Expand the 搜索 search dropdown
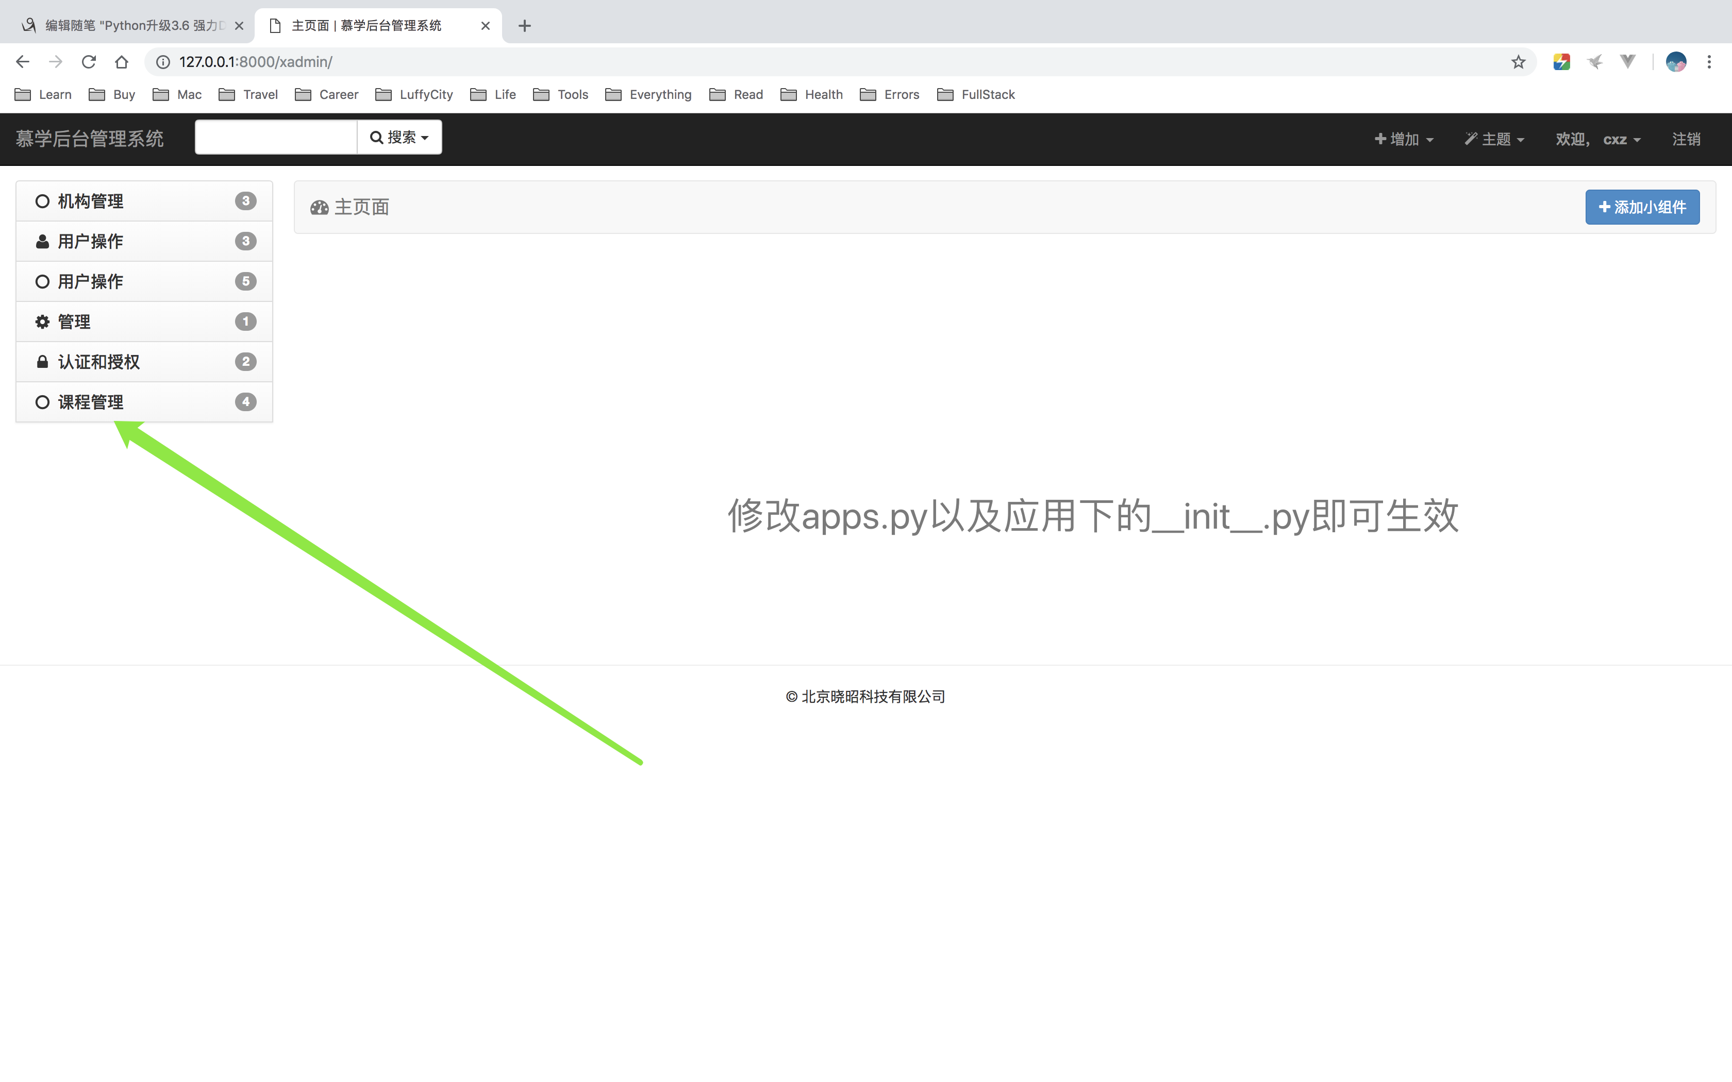Viewport: 1732px width, 1082px height. point(399,138)
